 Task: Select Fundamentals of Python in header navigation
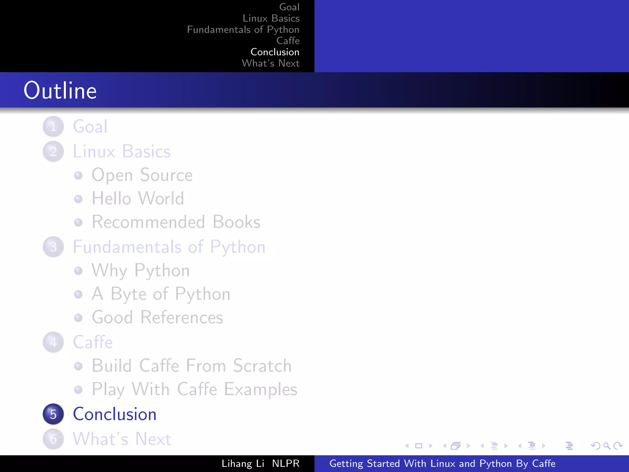click(x=243, y=30)
